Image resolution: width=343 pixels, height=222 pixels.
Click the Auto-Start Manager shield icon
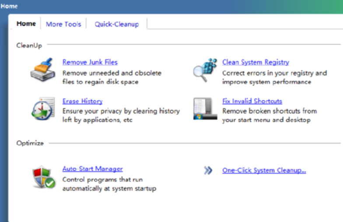[x=44, y=177]
